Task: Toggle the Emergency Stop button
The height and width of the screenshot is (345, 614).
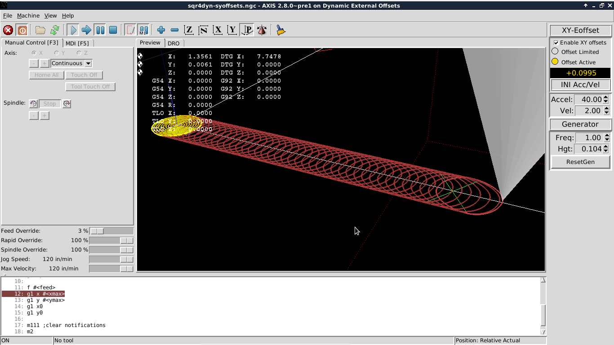Action: [8, 30]
